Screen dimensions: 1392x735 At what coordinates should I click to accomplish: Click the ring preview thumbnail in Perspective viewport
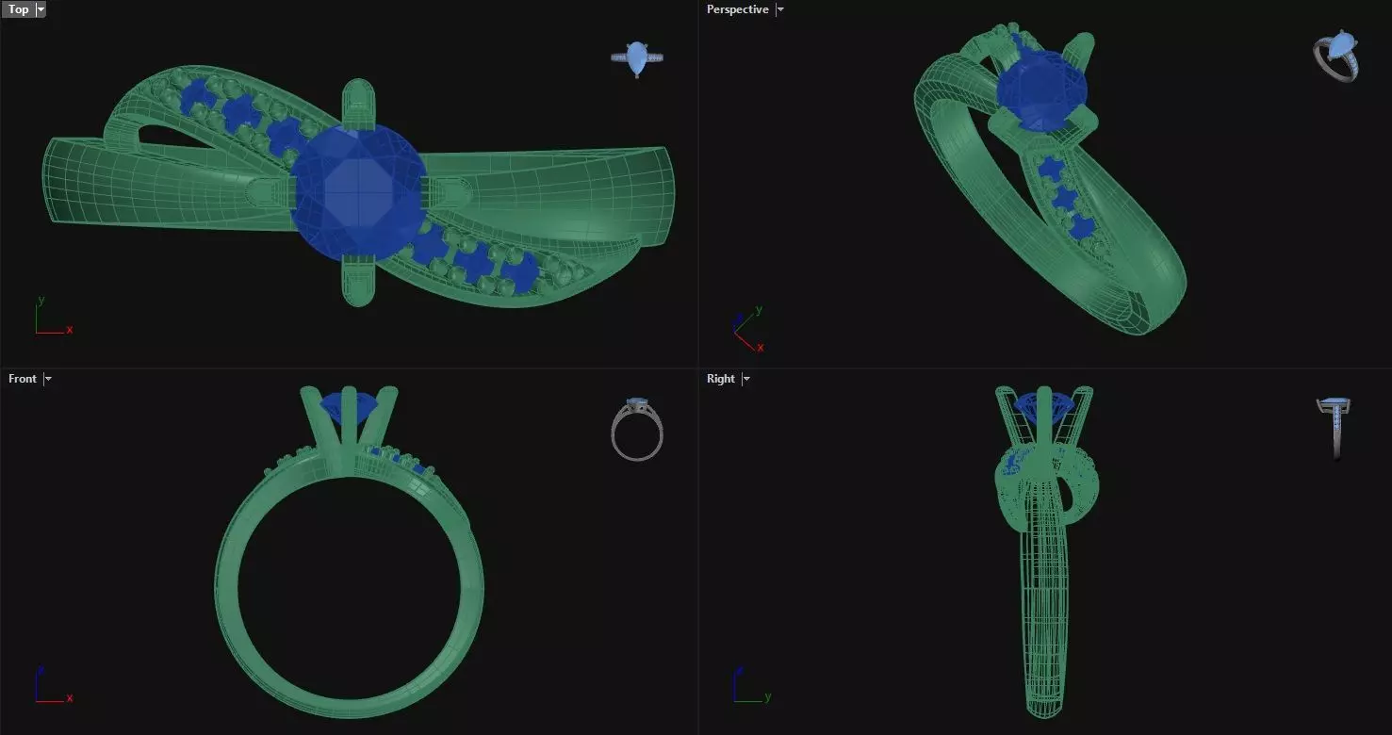tap(1336, 57)
